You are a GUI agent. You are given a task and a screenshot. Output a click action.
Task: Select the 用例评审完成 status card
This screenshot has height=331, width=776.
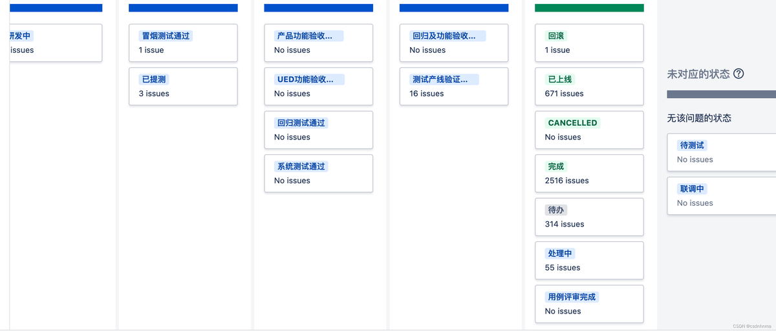pyautogui.click(x=589, y=303)
